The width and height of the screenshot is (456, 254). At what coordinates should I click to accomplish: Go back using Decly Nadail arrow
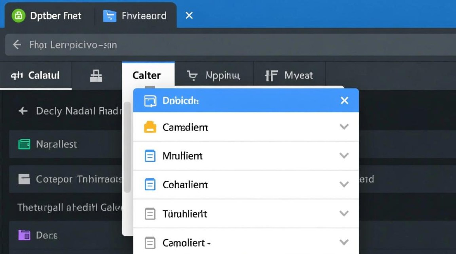[x=23, y=111]
